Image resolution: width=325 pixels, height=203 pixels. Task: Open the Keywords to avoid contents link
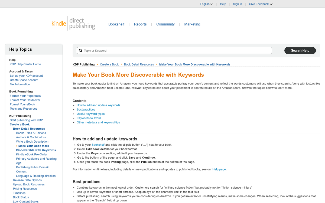pos(89,118)
